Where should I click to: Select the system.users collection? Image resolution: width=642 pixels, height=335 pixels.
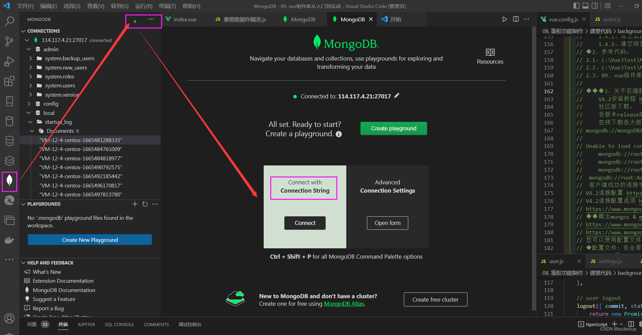coord(60,85)
